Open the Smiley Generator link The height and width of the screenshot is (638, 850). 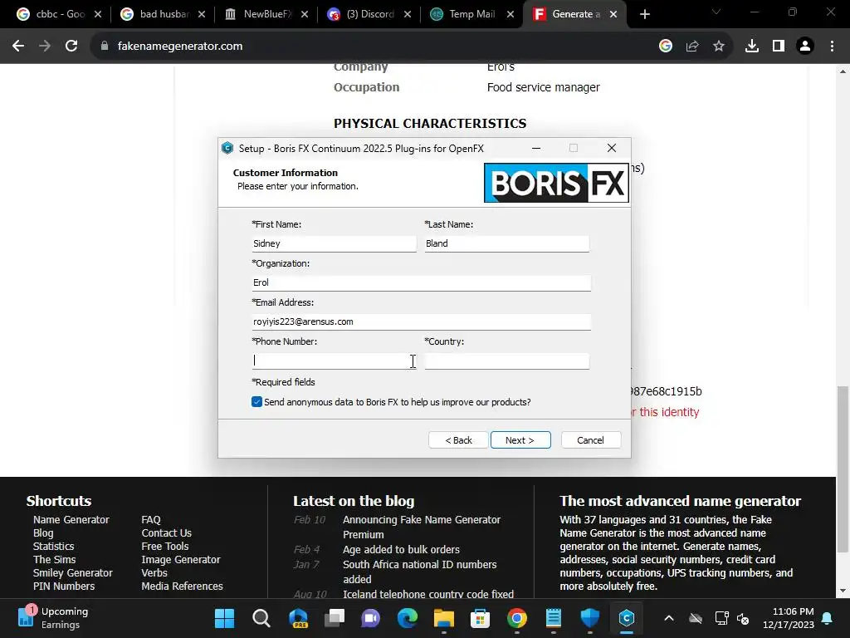pyautogui.click(x=73, y=573)
